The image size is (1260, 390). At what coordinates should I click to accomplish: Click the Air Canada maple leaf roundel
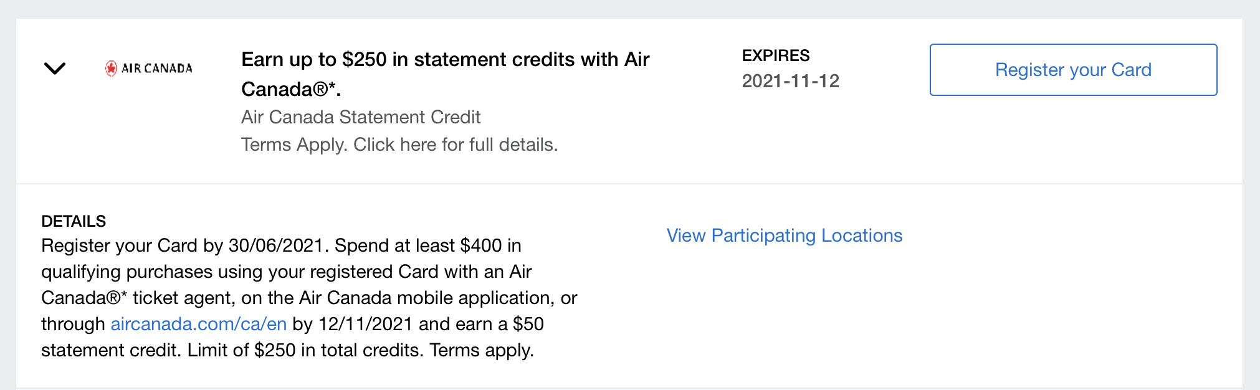point(111,69)
